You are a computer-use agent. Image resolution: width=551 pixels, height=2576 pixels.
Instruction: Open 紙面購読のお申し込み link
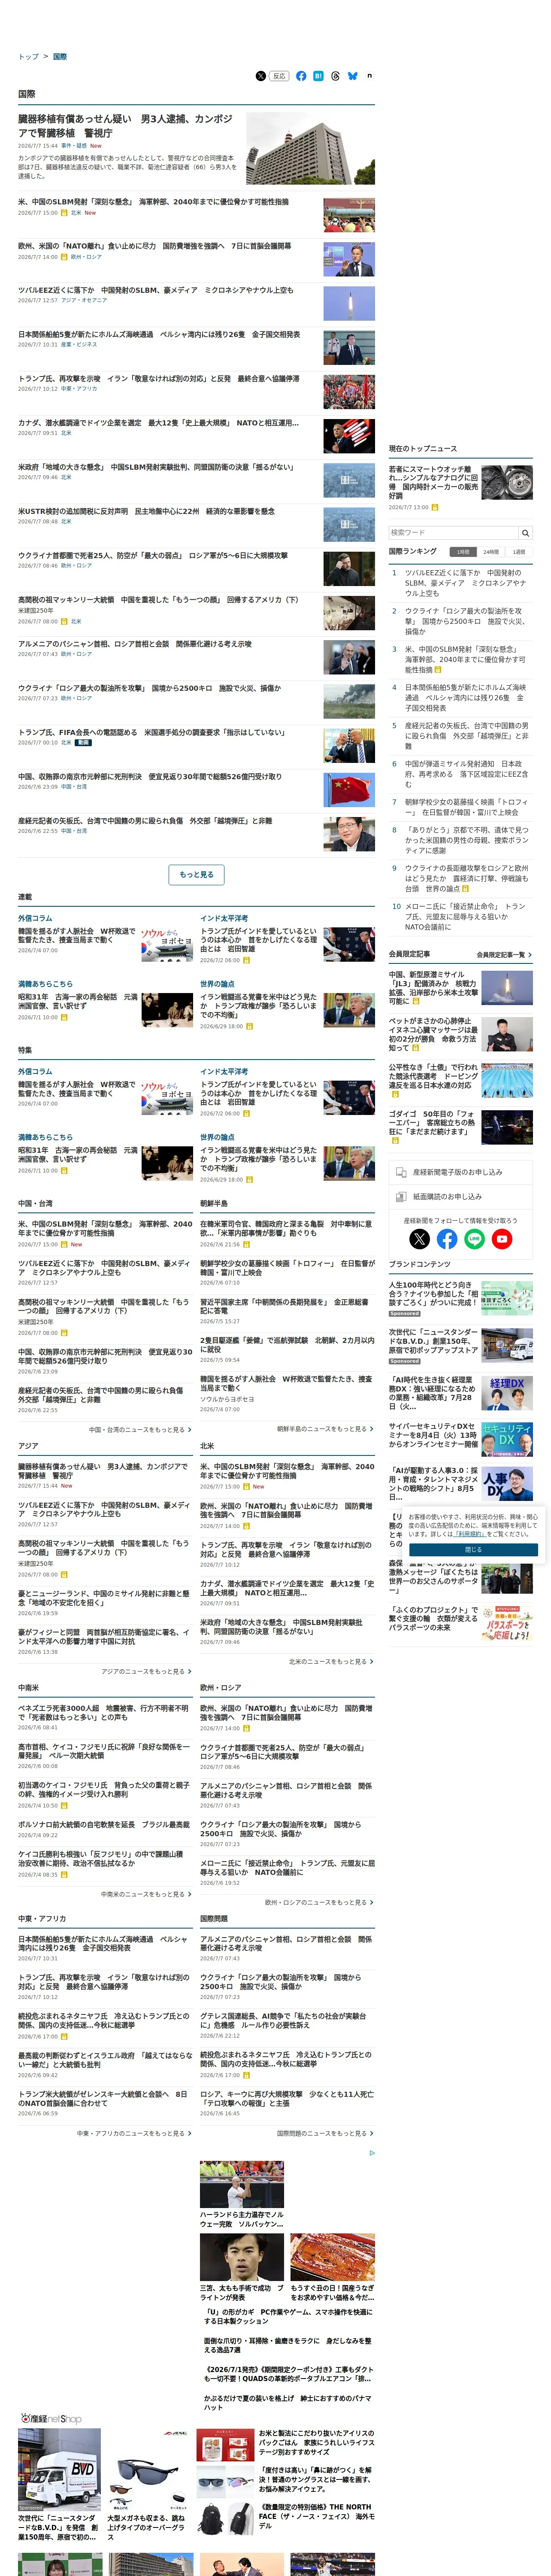click(447, 1196)
